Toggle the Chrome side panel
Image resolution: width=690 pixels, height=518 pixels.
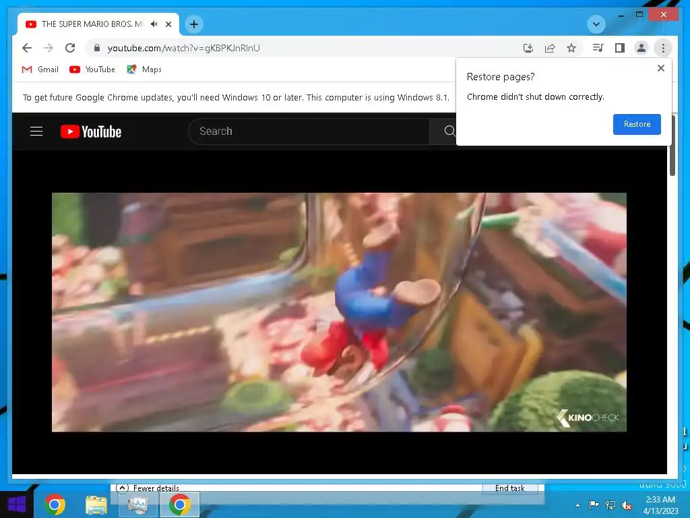click(620, 48)
